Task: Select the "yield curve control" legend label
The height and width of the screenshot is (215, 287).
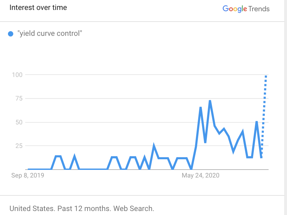Action: (50, 34)
